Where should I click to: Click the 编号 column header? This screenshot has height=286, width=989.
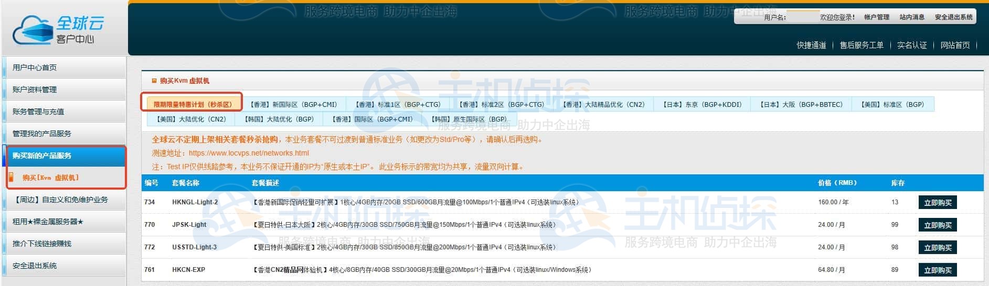coord(151,183)
